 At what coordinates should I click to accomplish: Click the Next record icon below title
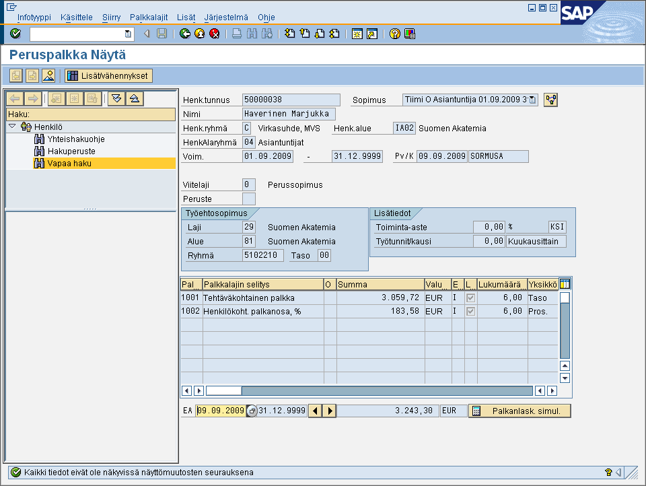pyautogui.click(x=32, y=75)
